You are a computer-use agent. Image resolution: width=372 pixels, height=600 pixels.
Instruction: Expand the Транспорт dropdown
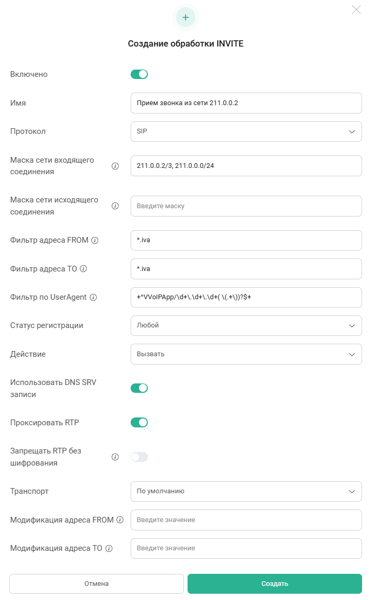click(246, 491)
